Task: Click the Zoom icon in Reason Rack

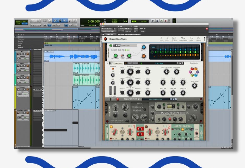Action: click(191, 39)
